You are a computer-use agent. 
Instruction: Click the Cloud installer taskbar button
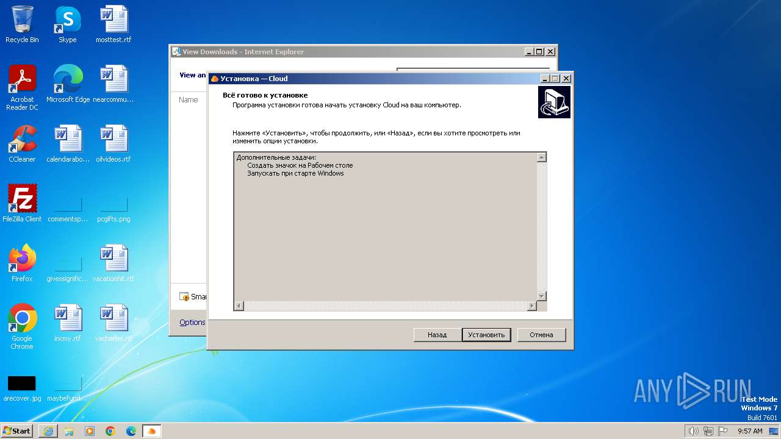(152, 430)
